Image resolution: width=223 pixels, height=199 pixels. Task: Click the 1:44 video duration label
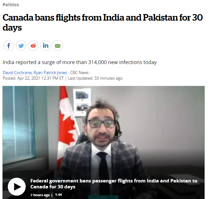click(58, 195)
